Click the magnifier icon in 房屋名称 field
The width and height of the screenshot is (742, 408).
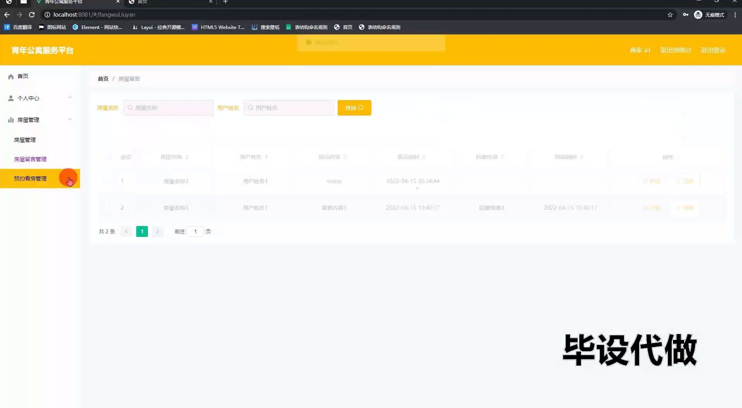(x=130, y=108)
